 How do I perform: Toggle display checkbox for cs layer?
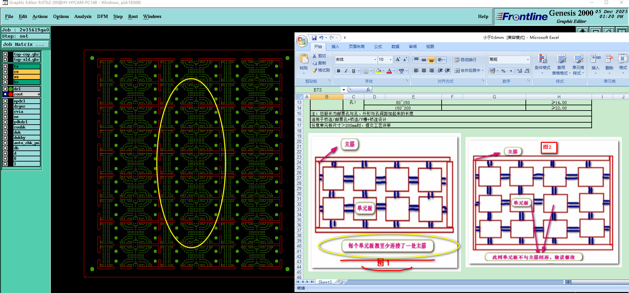coord(5,72)
